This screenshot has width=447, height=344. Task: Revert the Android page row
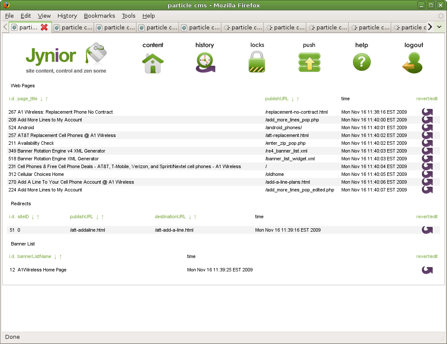click(x=427, y=127)
